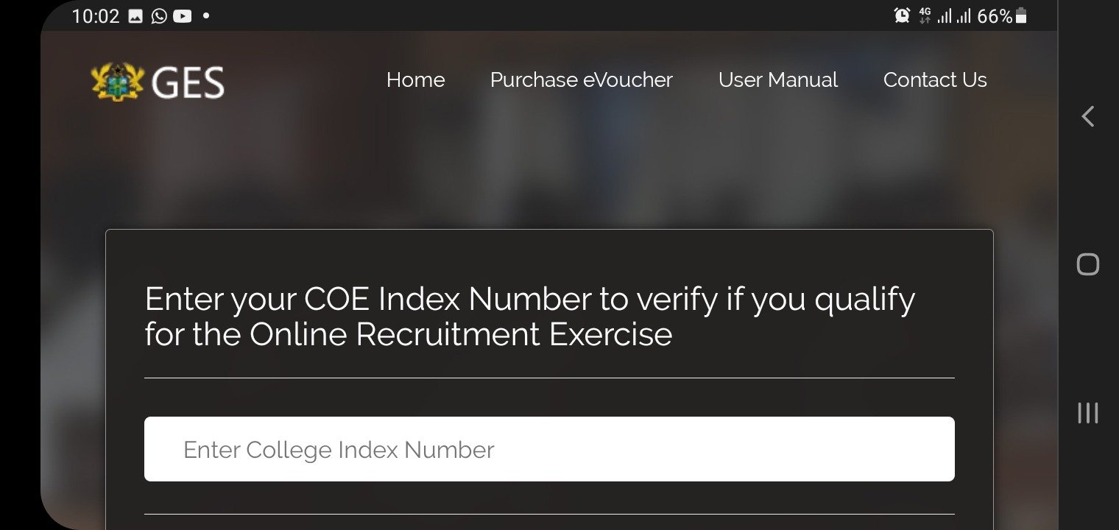Image resolution: width=1119 pixels, height=530 pixels.
Task: Open recent apps with the three-bar button
Action: tap(1087, 413)
